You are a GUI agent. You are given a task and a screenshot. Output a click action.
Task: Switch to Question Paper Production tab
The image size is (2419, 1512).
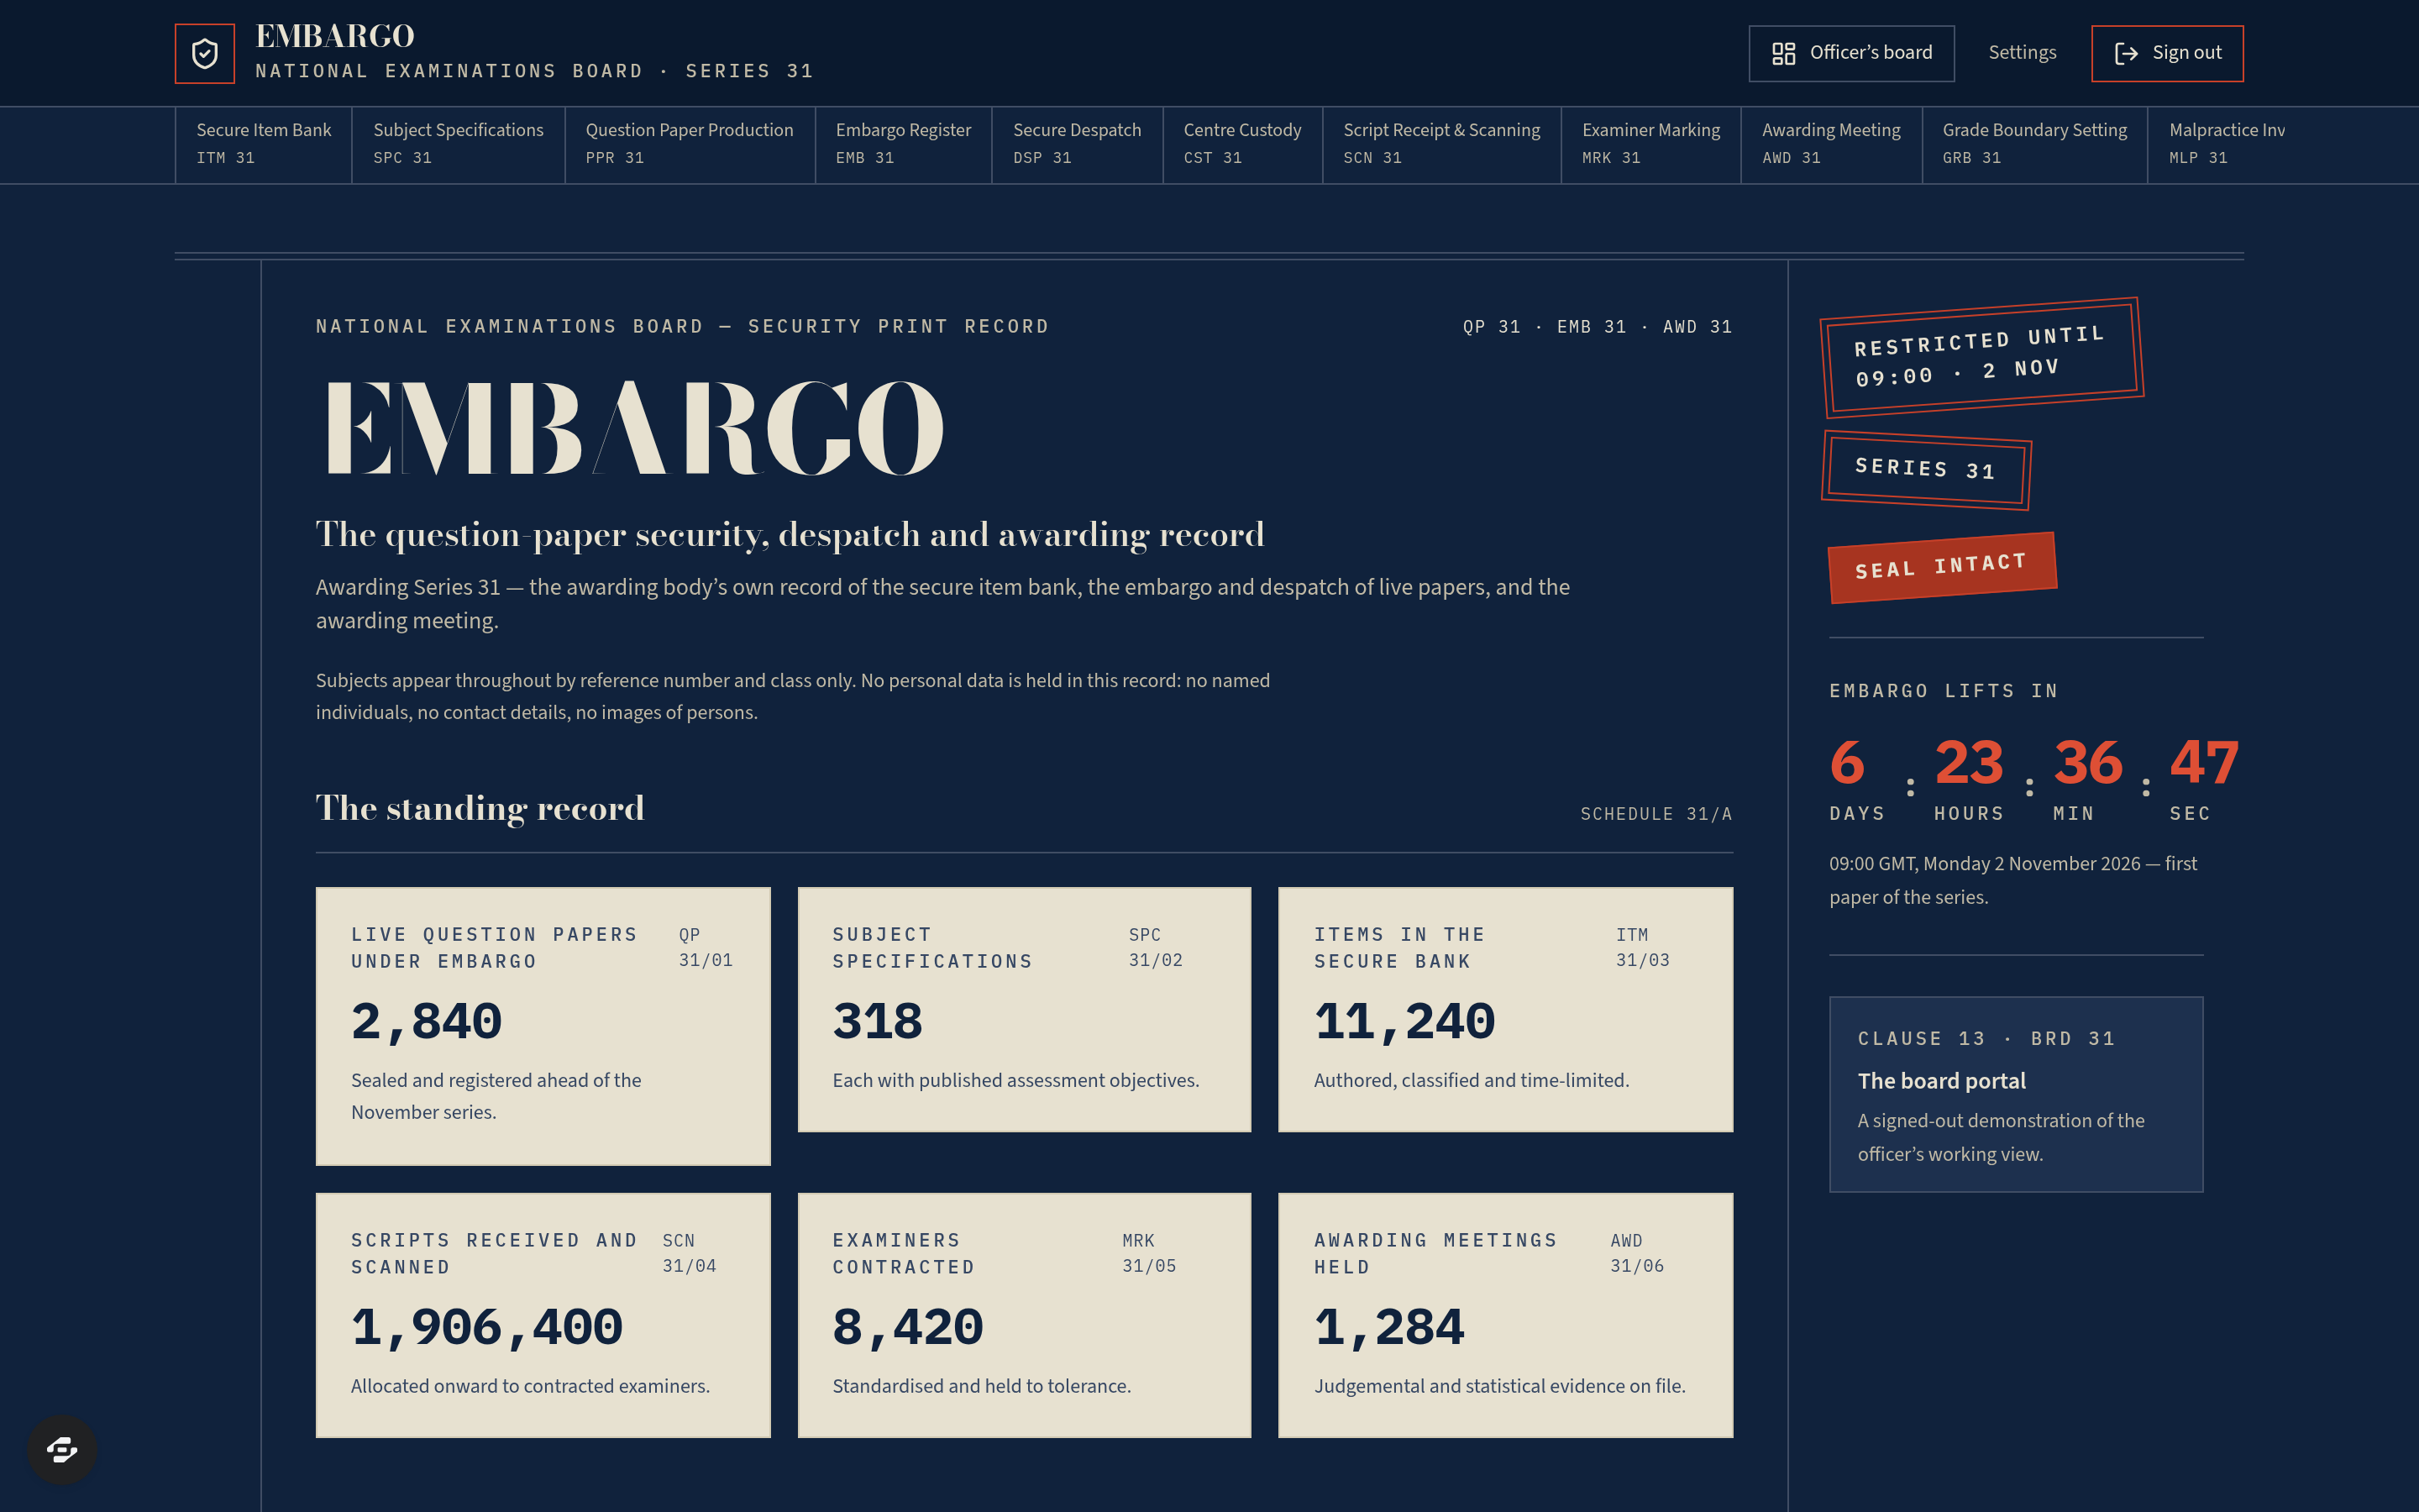pos(690,144)
